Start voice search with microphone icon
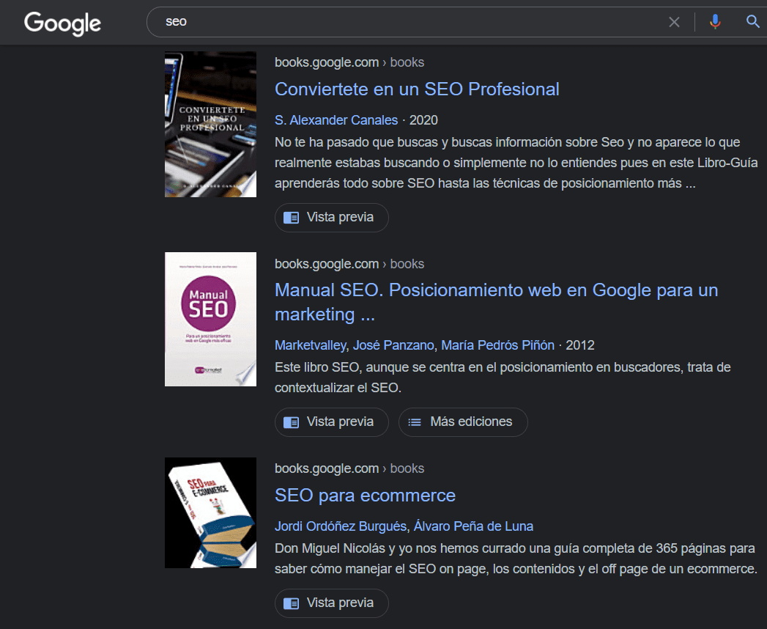The image size is (767, 629). [x=715, y=22]
